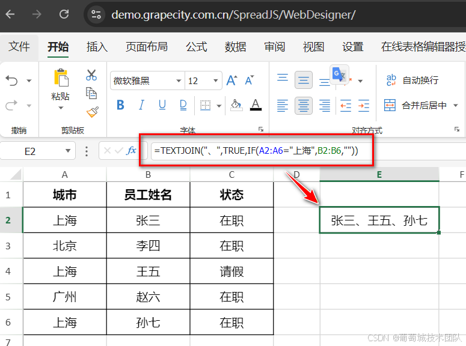Open font group dialog launcher
This screenshot has width=466, height=346.
(x=261, y=129)
